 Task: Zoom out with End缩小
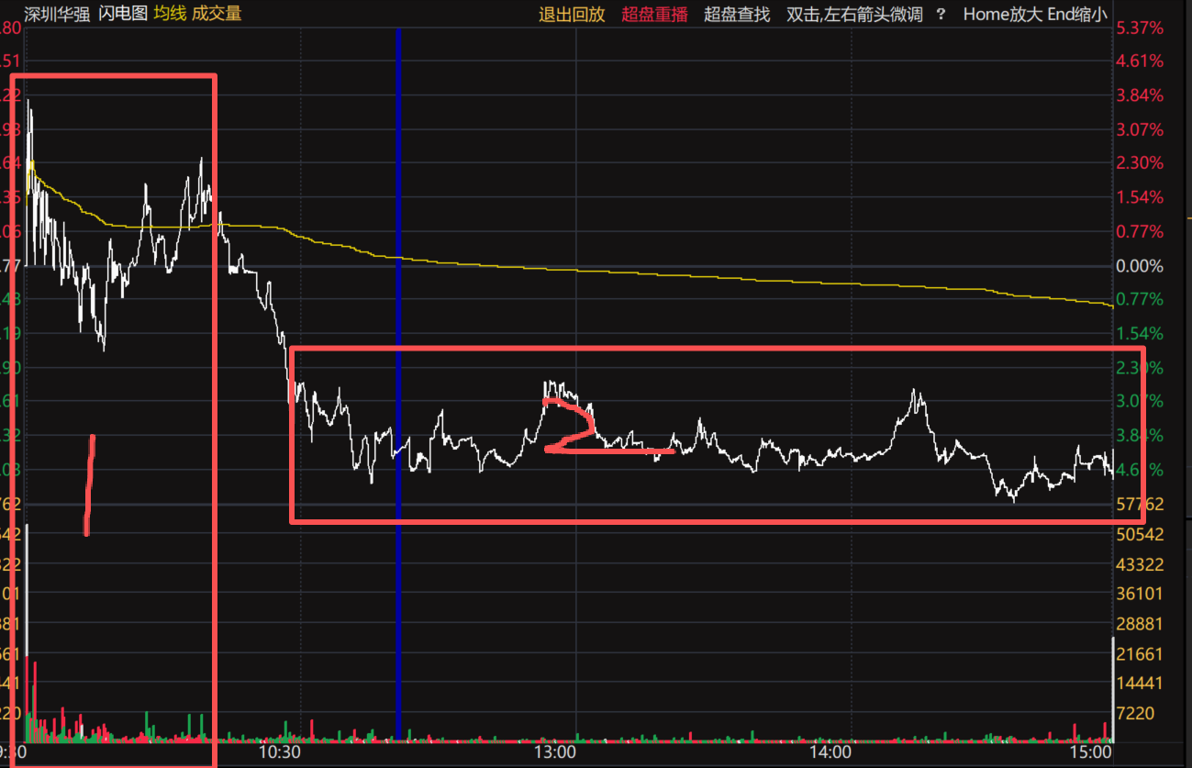(1074, 14)
